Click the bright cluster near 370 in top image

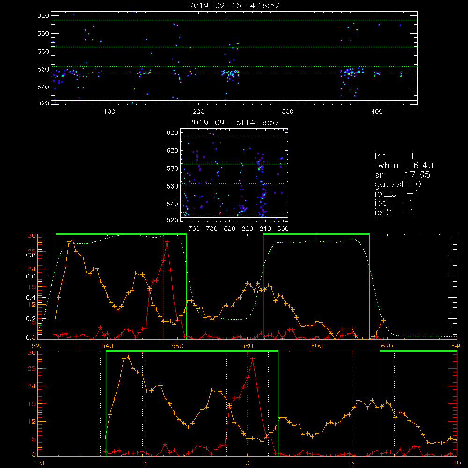[351, 72]
